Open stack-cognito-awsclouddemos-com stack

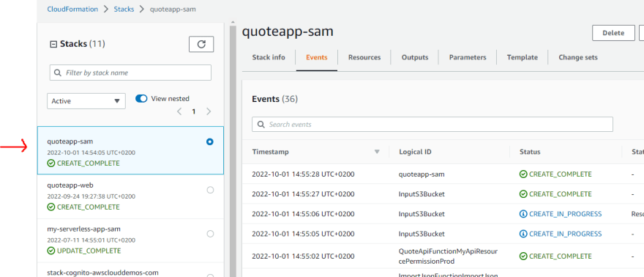[x=102, y=273]
